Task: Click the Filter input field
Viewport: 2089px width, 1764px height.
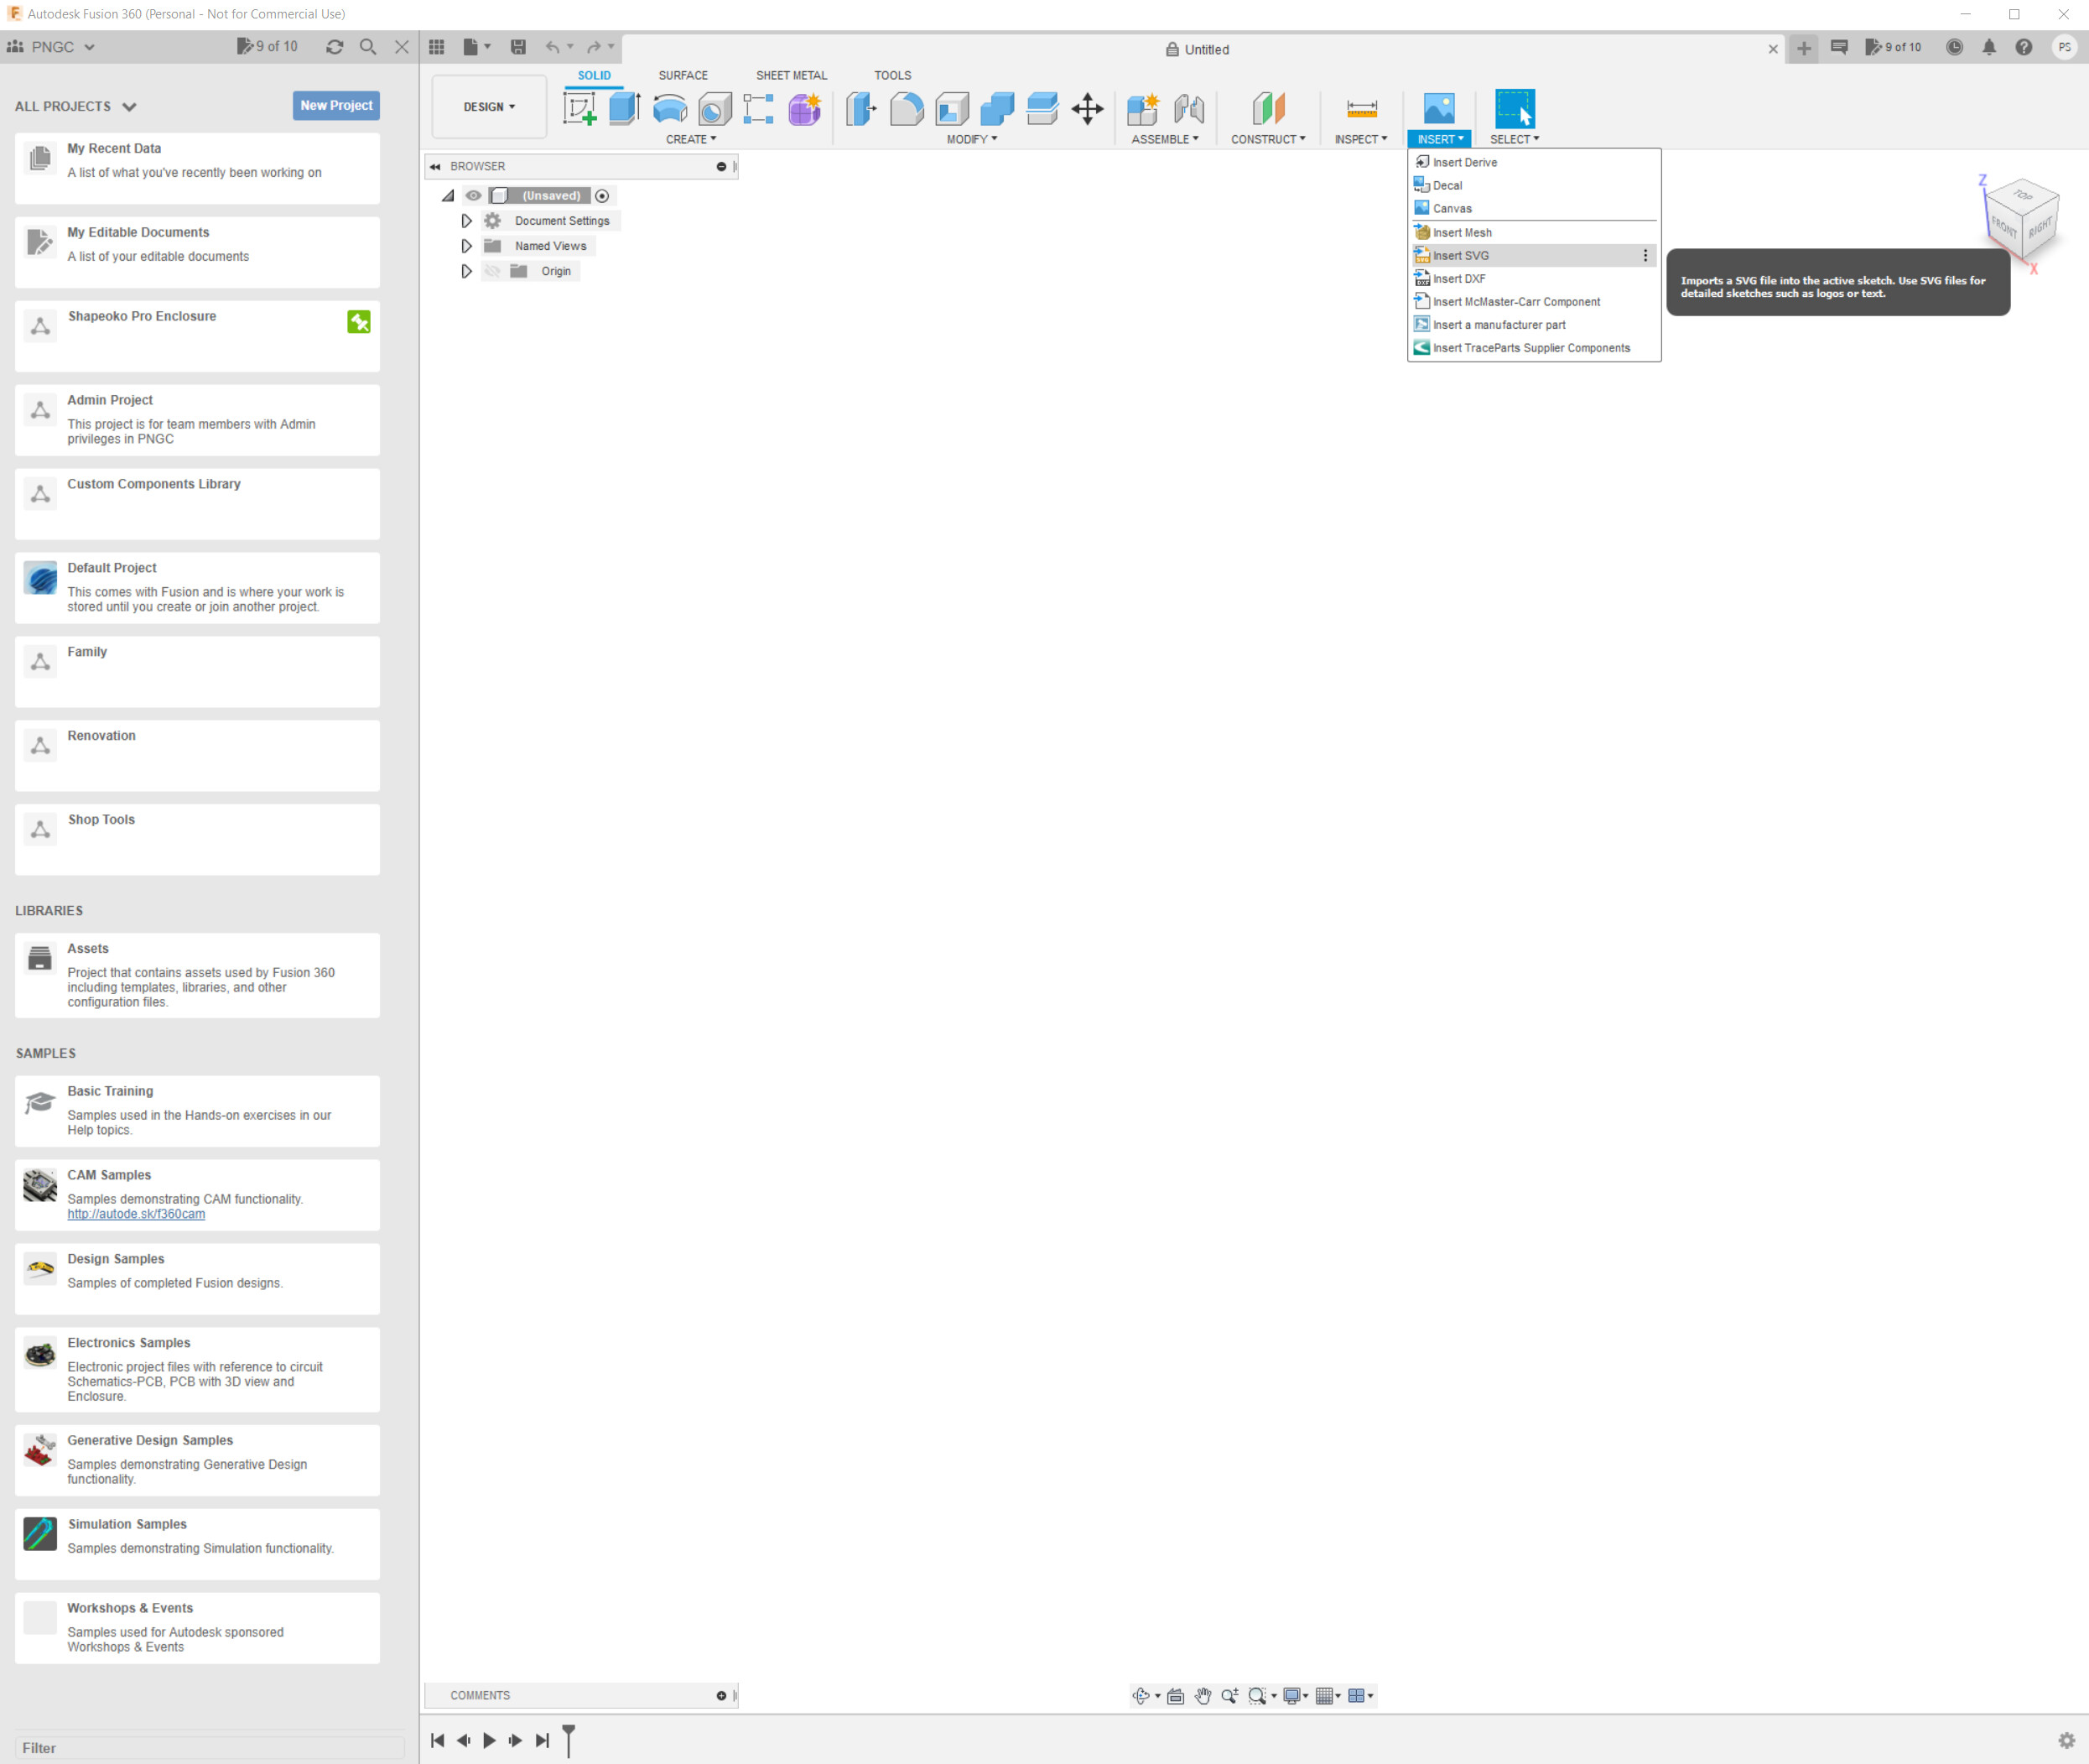Action: (x=210, y=1748)
